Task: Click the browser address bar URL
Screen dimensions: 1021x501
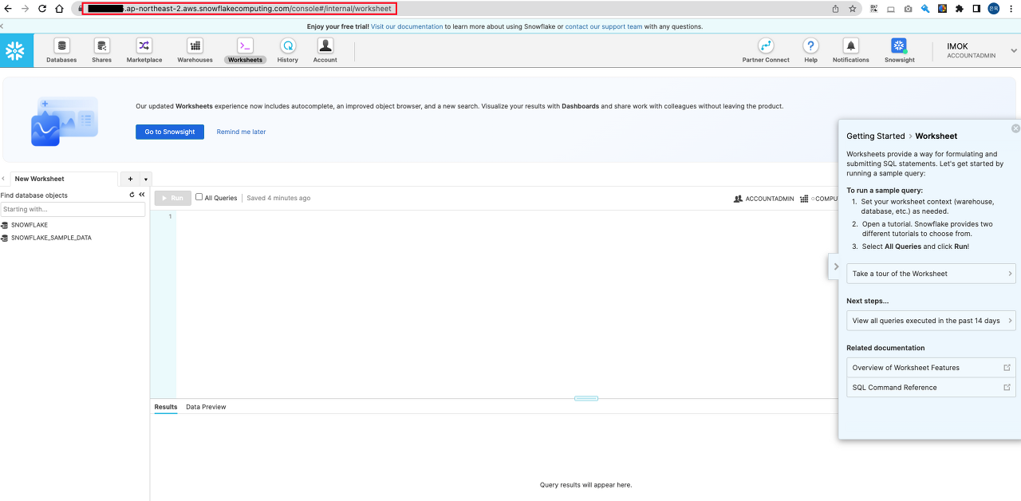Action: [239, 9]
